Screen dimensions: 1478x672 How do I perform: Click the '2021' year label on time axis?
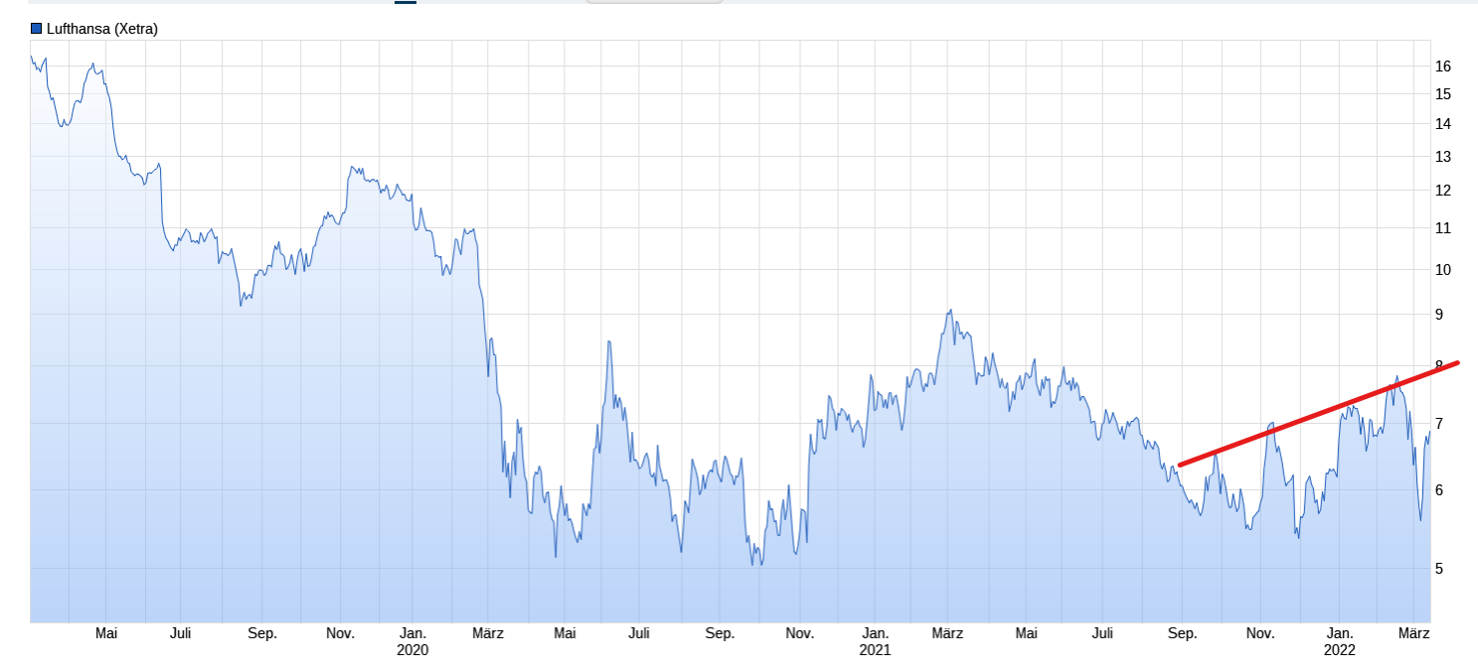(x=876, y=651)
